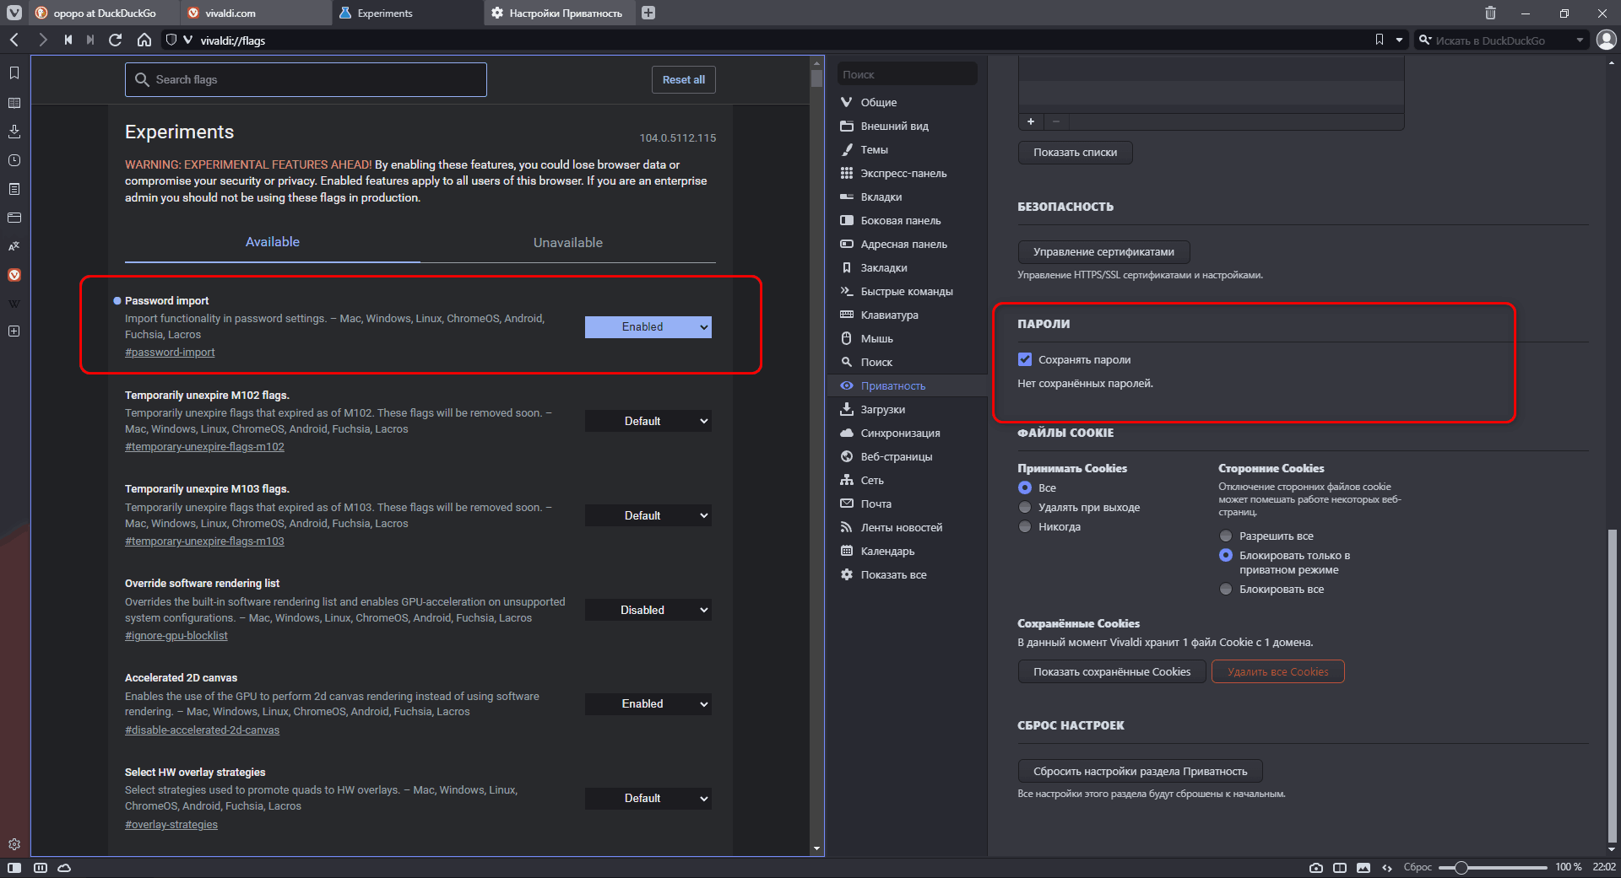The image size is (1621, 878).
Task: Click the Add Web Panel plus icon
Action: pos(14,331)
